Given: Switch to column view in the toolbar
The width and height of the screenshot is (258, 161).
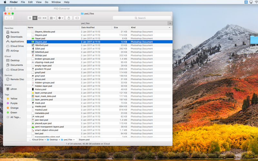Looking at the screenshot, I should (40, 18).
